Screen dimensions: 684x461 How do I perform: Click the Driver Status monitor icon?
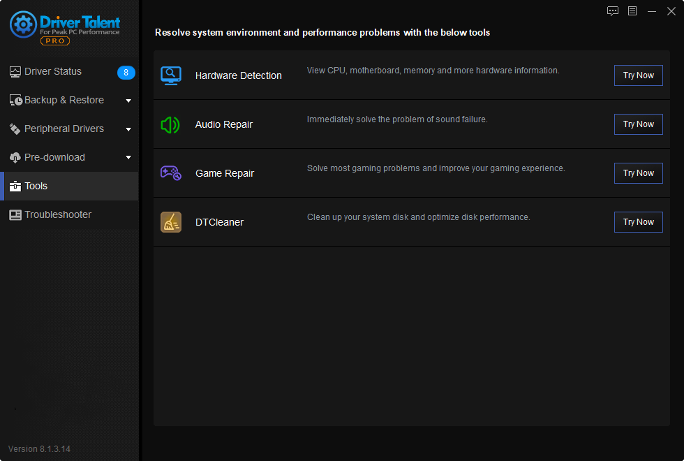pyautogui.click(x=15, y=71)
